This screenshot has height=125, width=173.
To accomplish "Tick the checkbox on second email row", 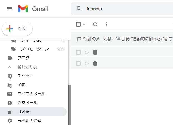I will pos(78,63).
